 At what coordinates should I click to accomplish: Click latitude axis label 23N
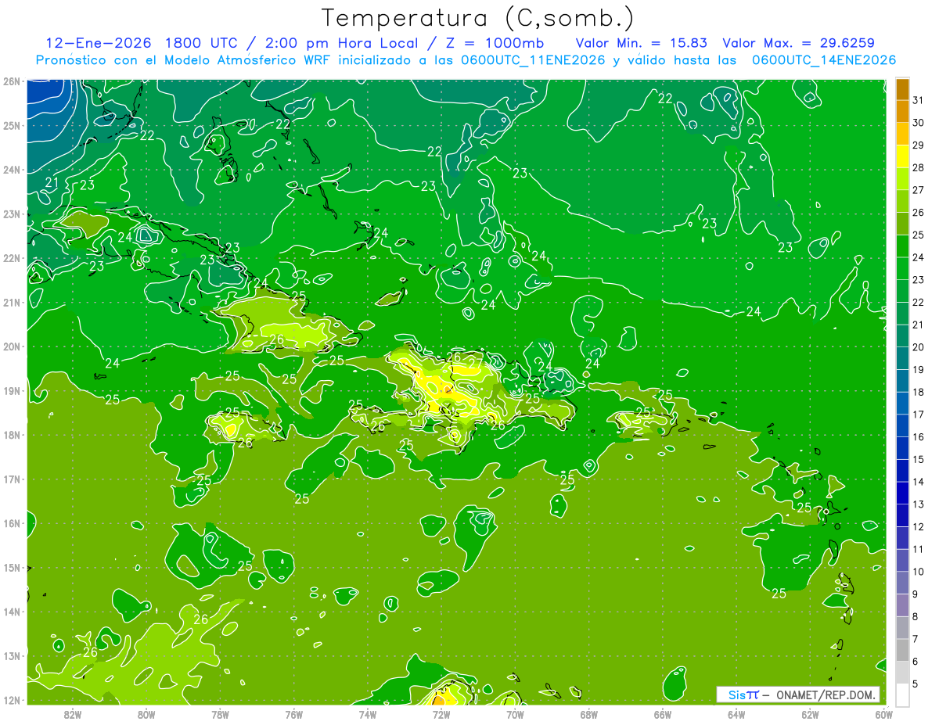[x=11, y=214]
